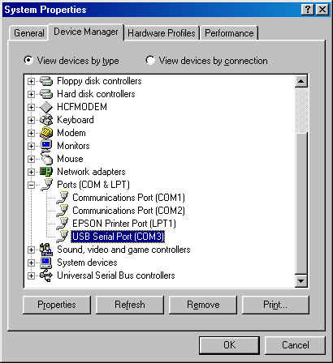Select the Keyboard device icon
The image size is (333, 363).
click(46, 120)
